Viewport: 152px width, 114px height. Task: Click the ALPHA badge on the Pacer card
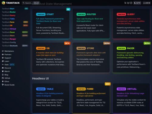(x=147, y=43)
